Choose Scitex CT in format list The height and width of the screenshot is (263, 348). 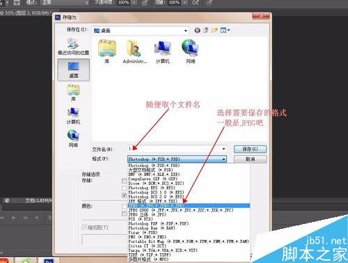(x=189, y=246)
